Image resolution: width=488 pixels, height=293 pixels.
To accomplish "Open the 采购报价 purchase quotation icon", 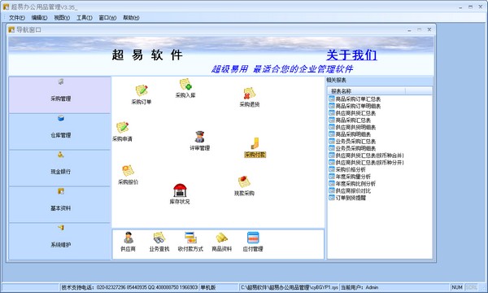I will (128, 174).
